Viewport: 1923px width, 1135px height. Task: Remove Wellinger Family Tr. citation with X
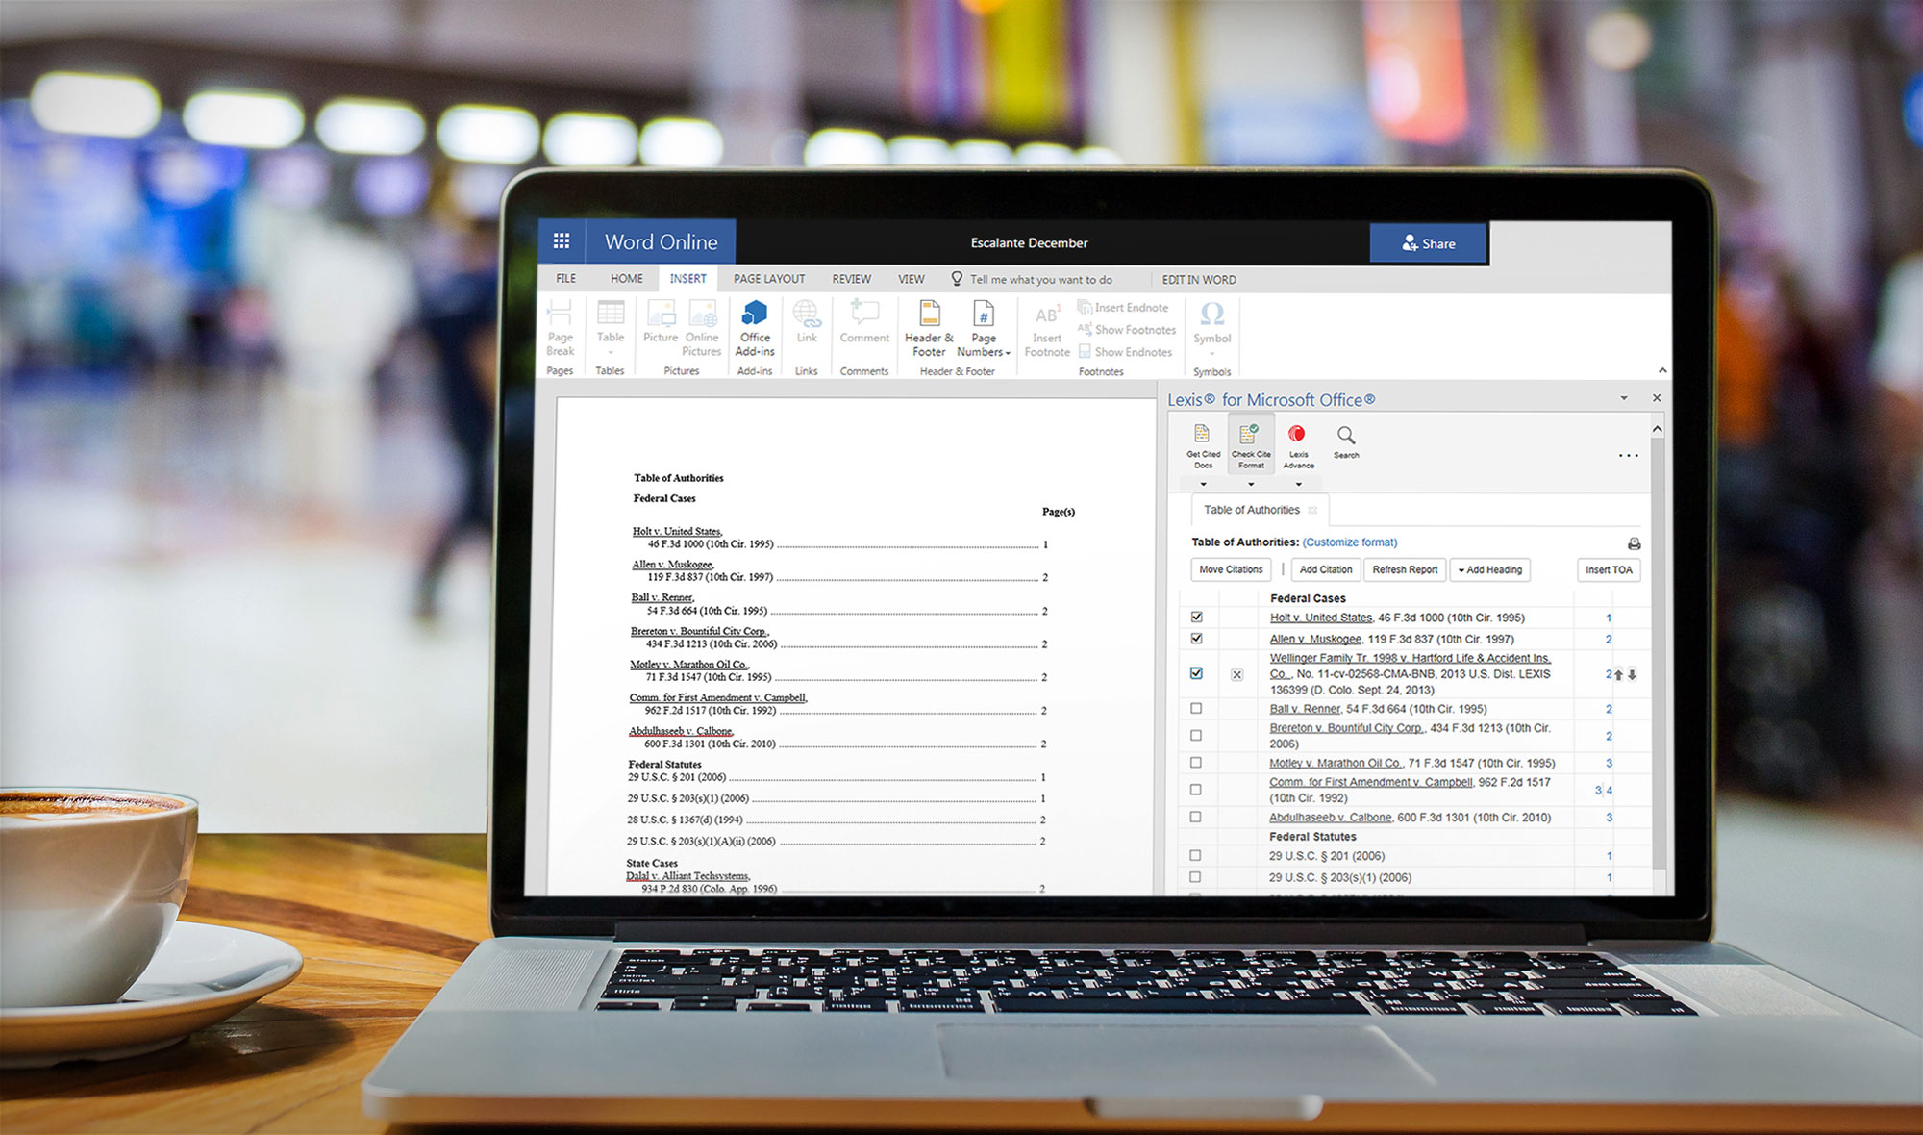pos(1237,674)
